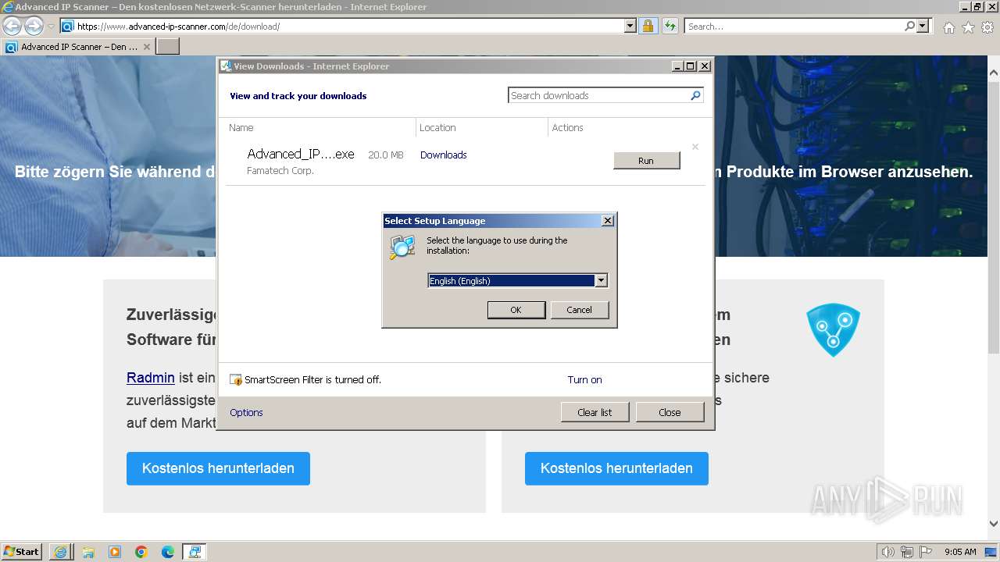This screenshot has height=562, width=1000.
Task: Open the Downloads location link
Action: click(x=443, y=155)
